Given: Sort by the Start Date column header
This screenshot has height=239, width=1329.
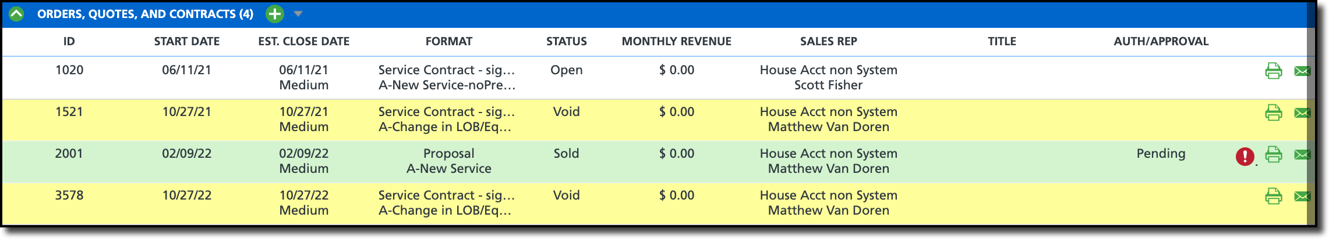Looking at the screenshot, I should [187, 41].
